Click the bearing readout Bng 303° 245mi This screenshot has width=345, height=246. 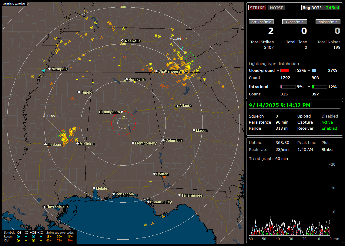point(321,8)
